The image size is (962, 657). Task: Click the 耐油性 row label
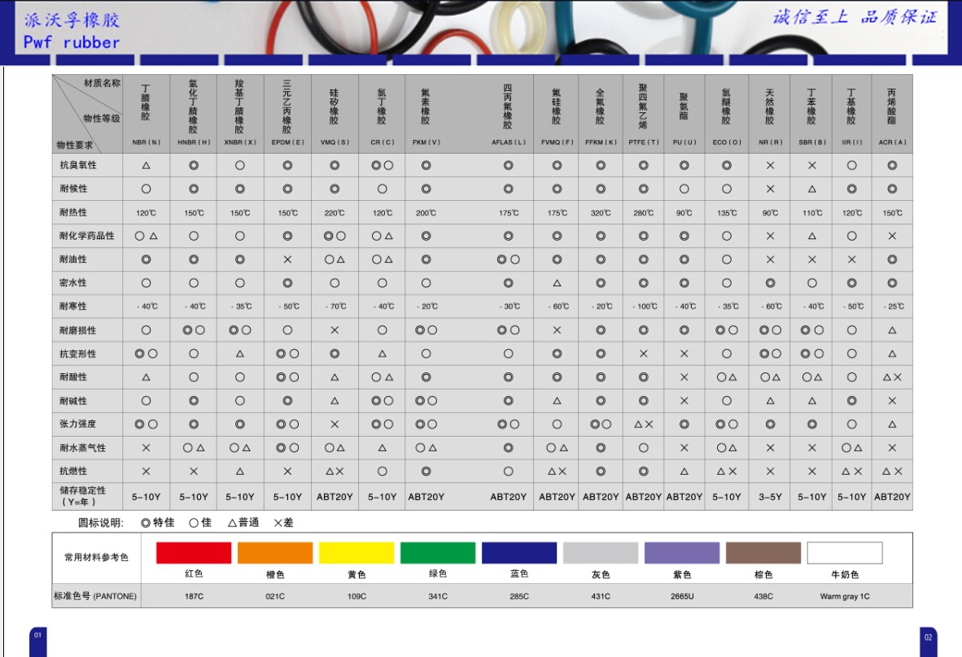(73, 259)
